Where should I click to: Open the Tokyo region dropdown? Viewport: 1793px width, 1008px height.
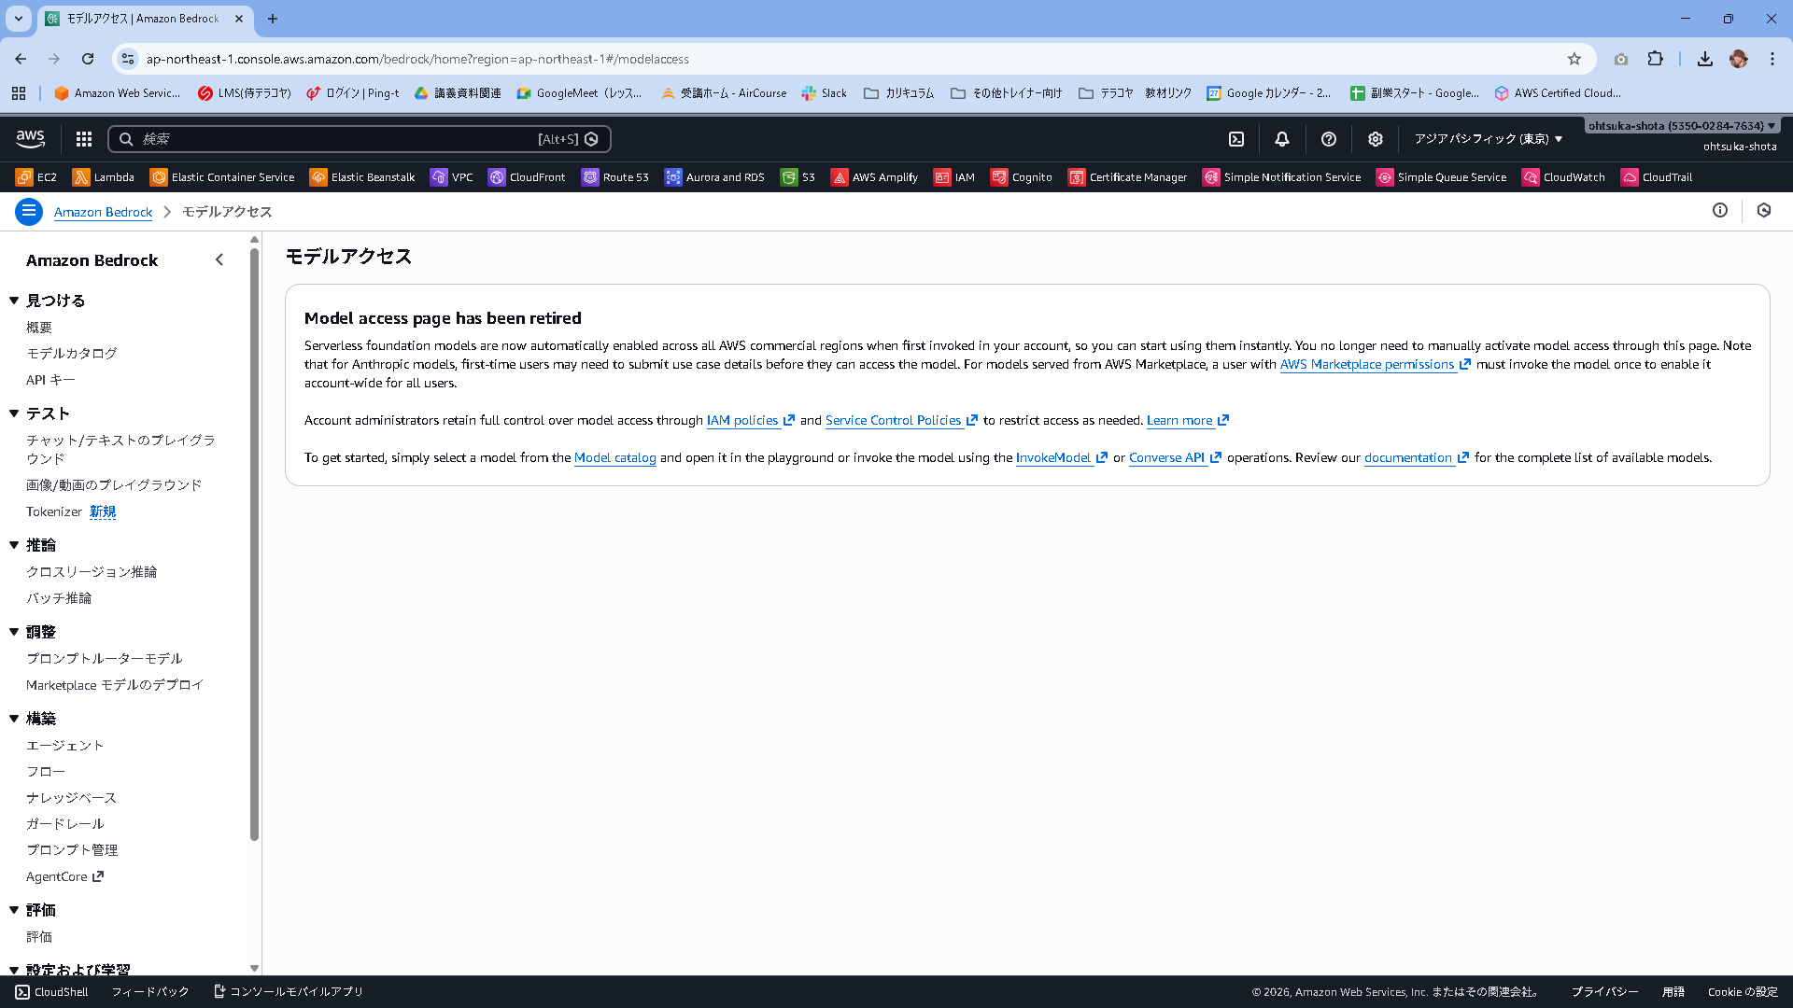pos(1488,139)
